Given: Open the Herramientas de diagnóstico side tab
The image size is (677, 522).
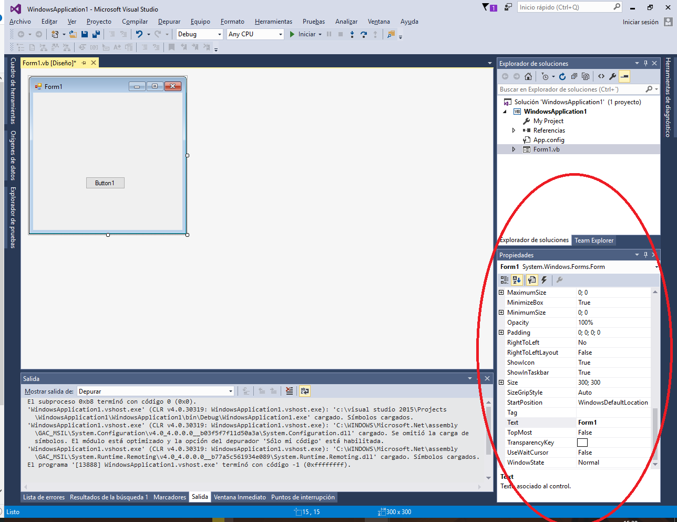Looking at the screenshot, I should [x=668, y=97].
